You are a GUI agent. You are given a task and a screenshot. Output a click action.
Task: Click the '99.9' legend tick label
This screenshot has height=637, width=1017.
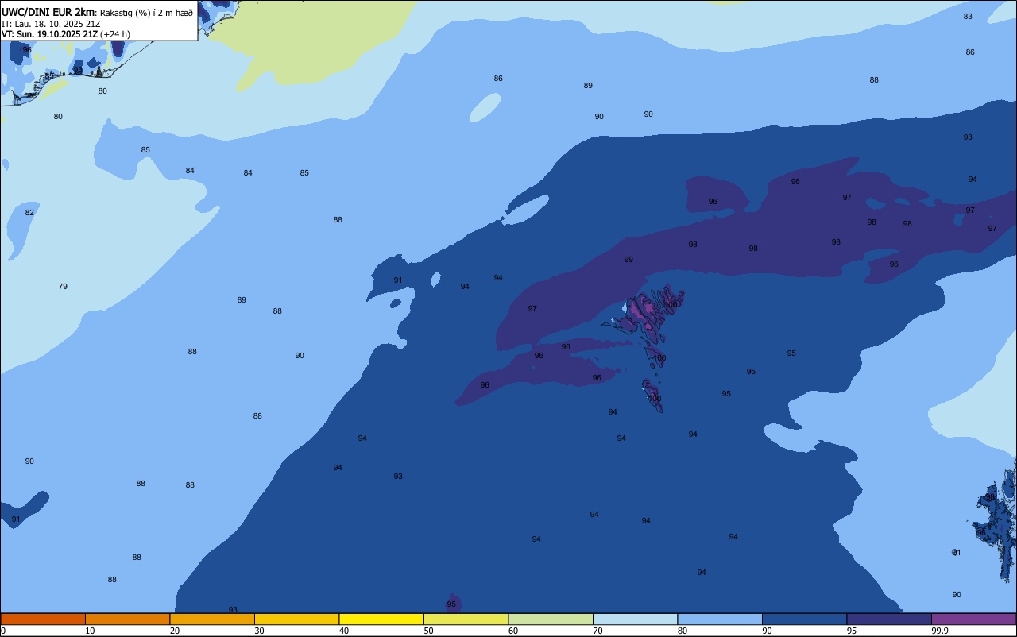[x=940, y=631]
